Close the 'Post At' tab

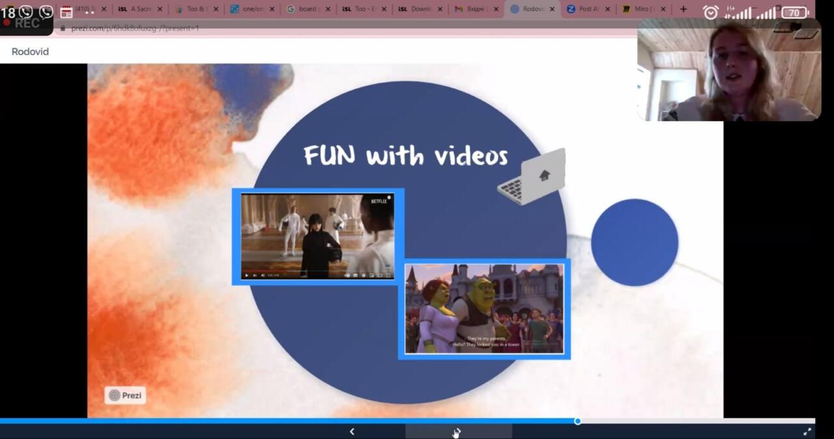pyautogui.click(x=608, y=9)
